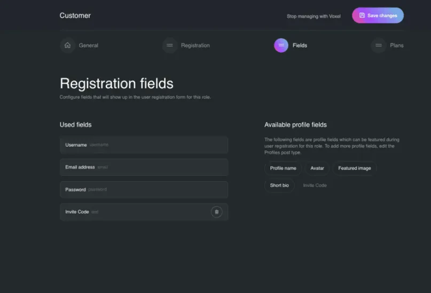431x293 pixels.
Task: Open the General tab
Action: [x=88, y=45]
